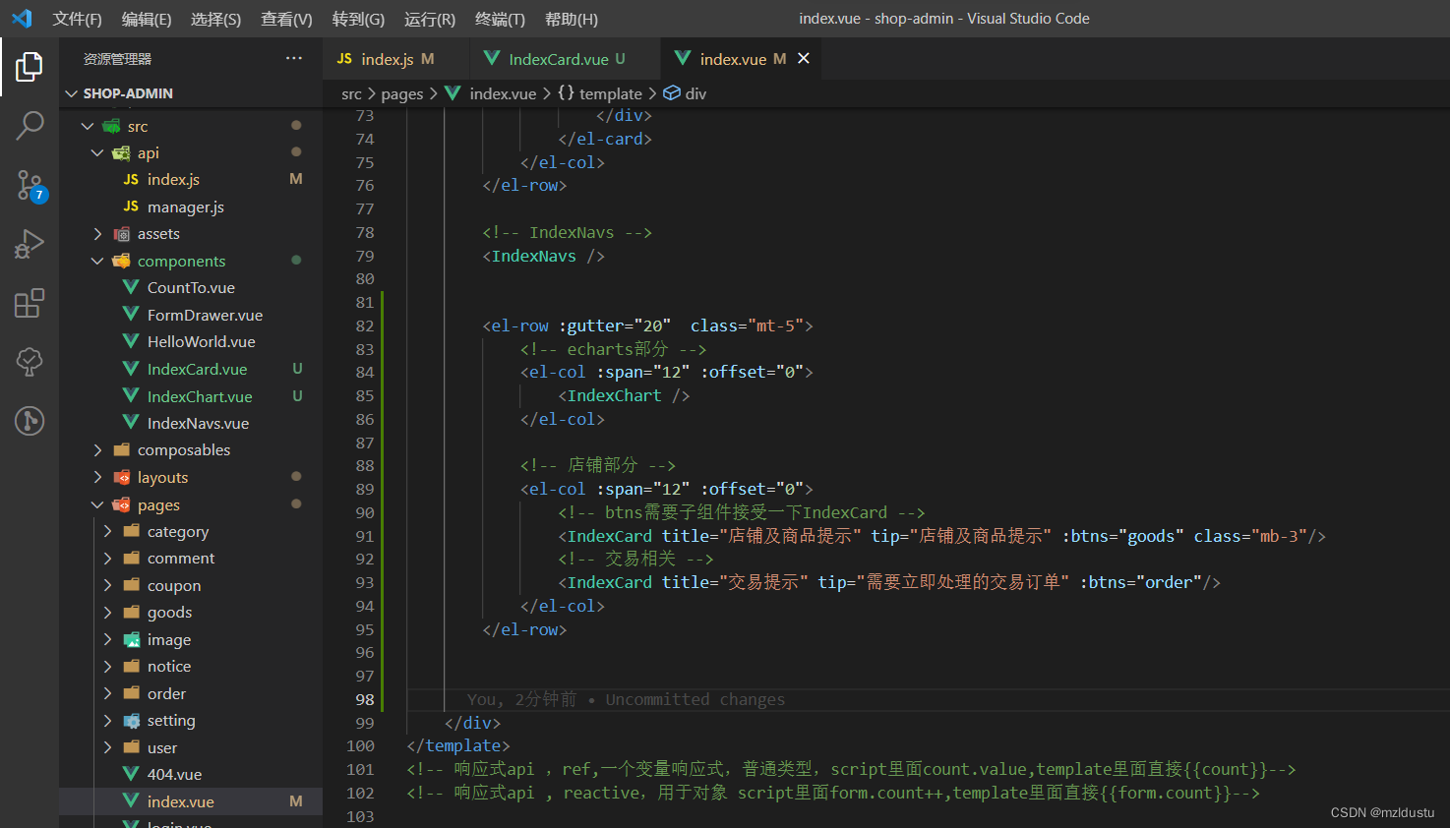Click the 404.vue file icon
The image size is (1450, 828).
pyautogui.click(x=131, y=774)
